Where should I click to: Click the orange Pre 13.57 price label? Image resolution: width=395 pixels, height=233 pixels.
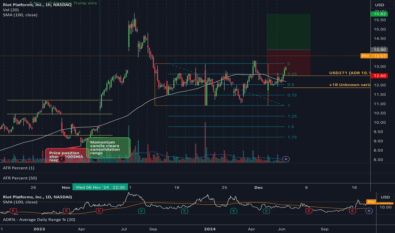[x=374, y=55]
